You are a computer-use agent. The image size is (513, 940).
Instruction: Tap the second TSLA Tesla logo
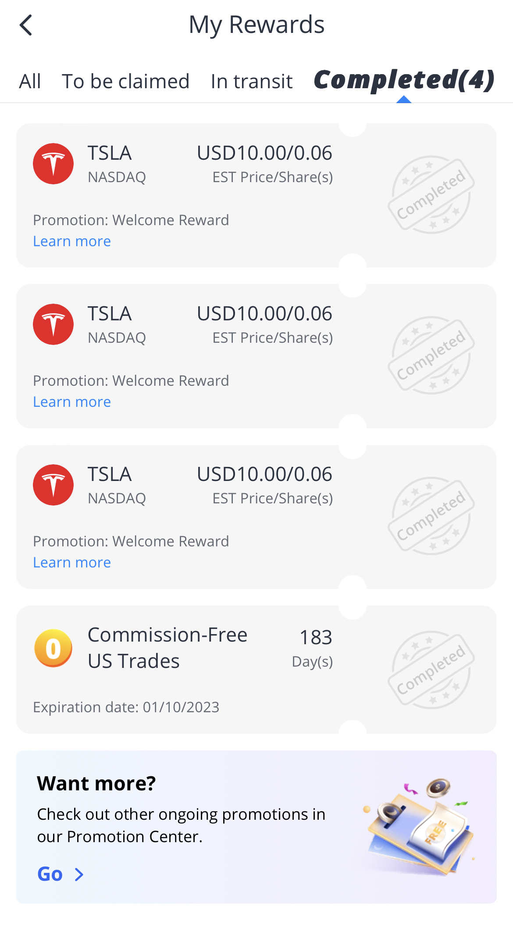click(x=53, y=324)
